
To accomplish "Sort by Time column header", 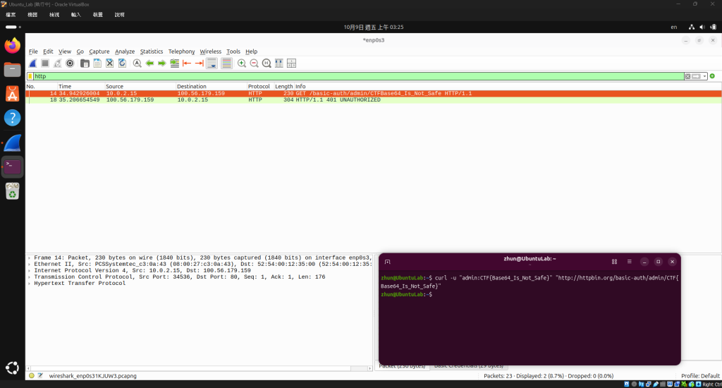I will 80,87.
